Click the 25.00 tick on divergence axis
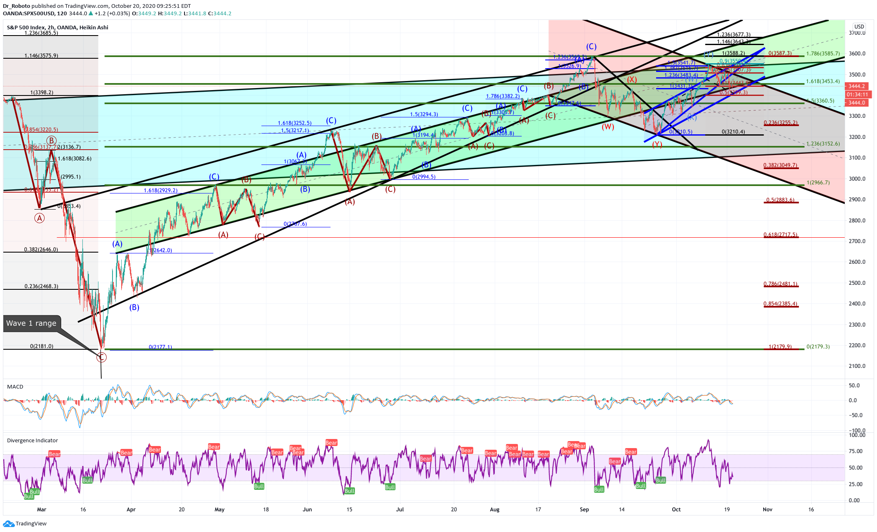The height and width of the screenshot is (532, 877). tap(855, 484)
